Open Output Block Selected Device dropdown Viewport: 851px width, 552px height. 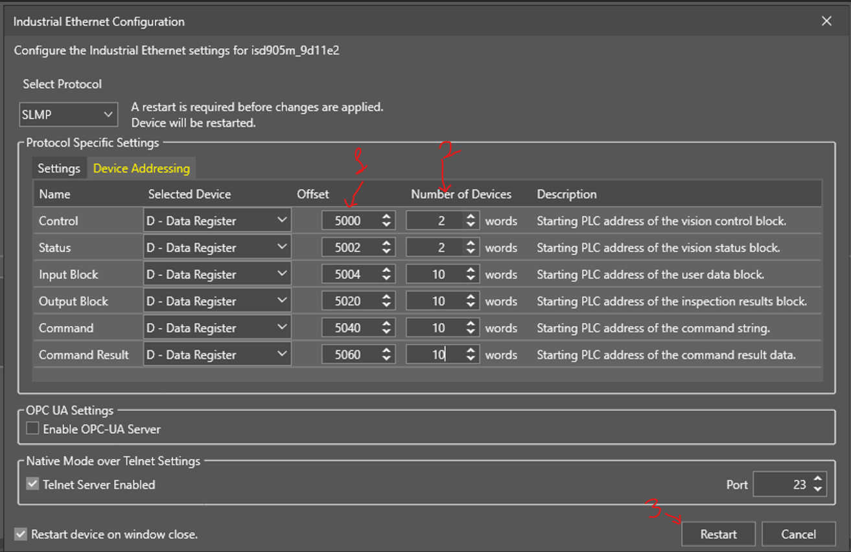pos(217,301)
